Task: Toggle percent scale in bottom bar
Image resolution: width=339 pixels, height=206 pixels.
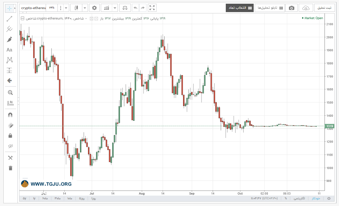Action: (286, 198)
